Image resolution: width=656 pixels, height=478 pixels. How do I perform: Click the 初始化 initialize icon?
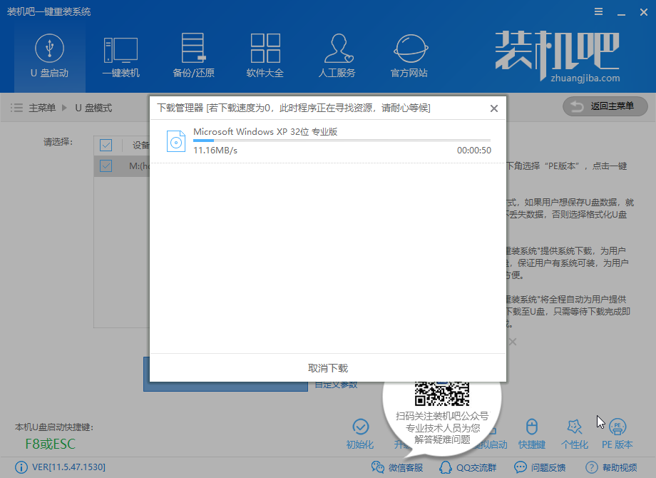click(360, 434)
